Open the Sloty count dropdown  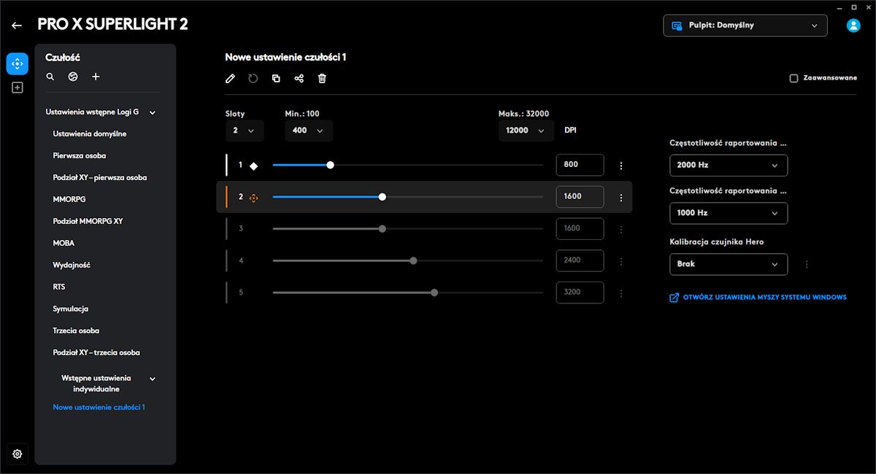[x=244, y=131]
